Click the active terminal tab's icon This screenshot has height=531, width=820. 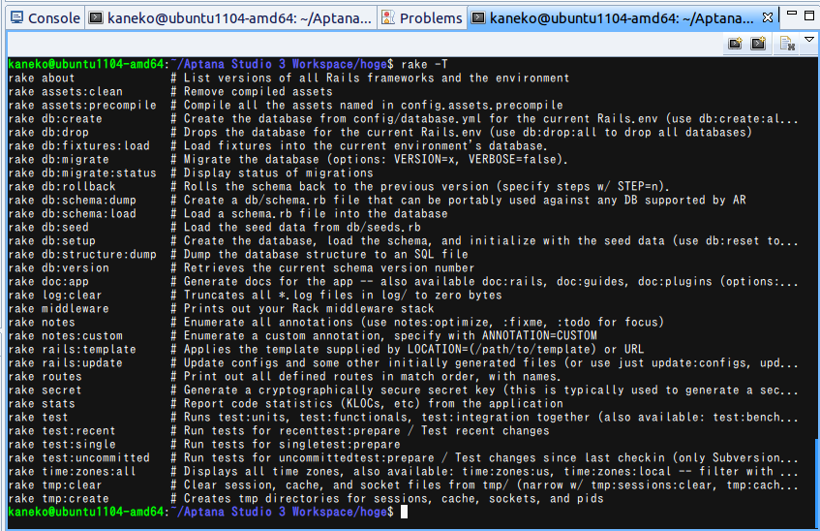(478, 18)
